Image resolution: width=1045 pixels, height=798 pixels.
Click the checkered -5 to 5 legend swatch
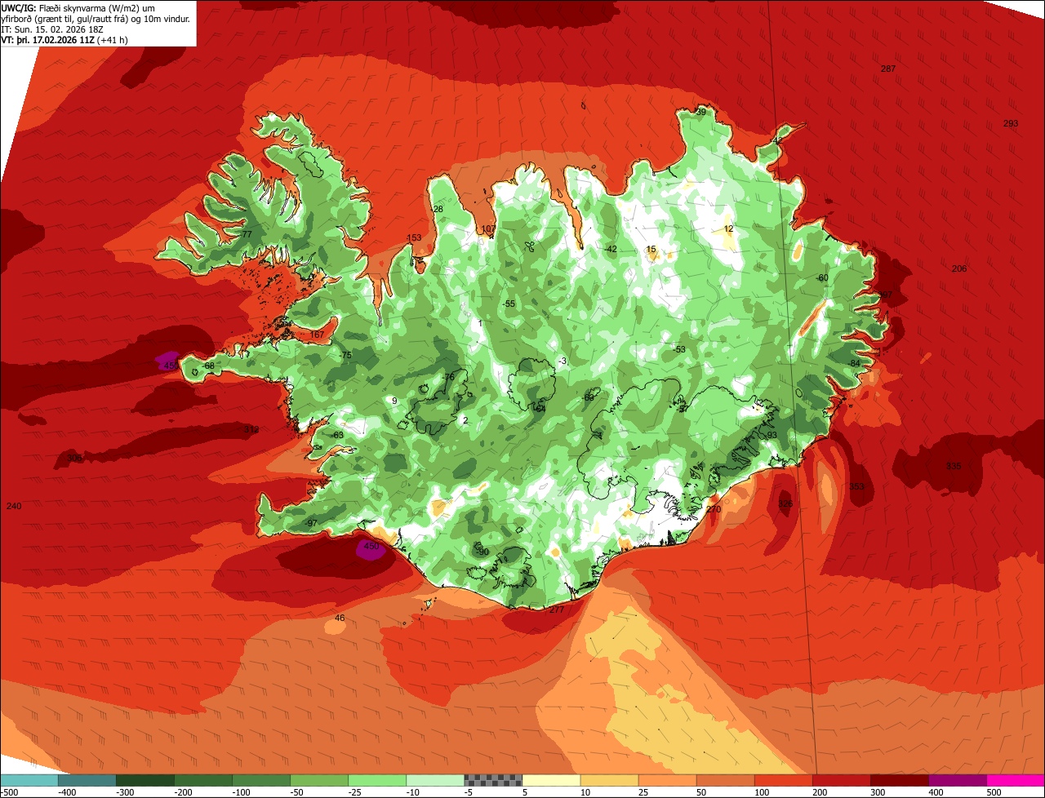point(493,780)
